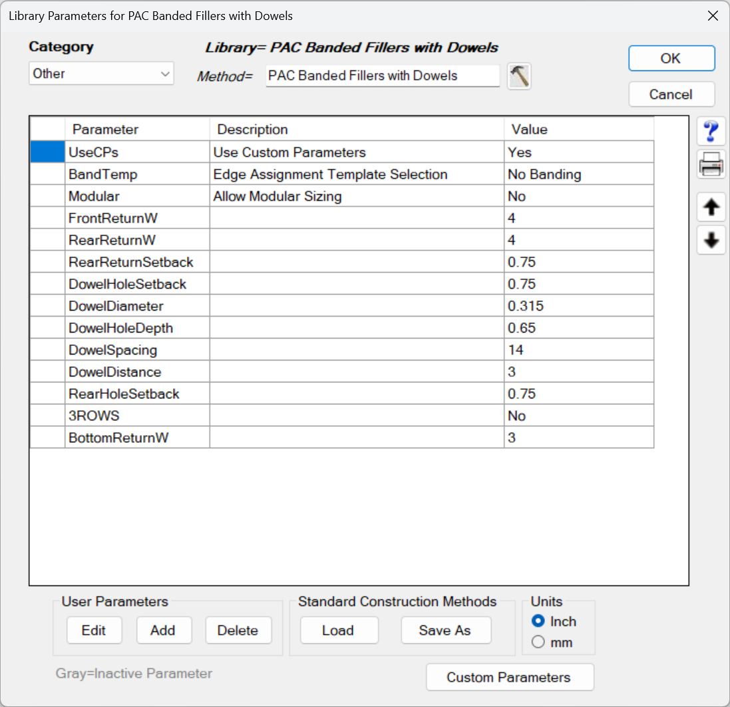Screen dimensions: 730x707
Task: Move parameter up with the up arrow
Action: coord(711,208)
